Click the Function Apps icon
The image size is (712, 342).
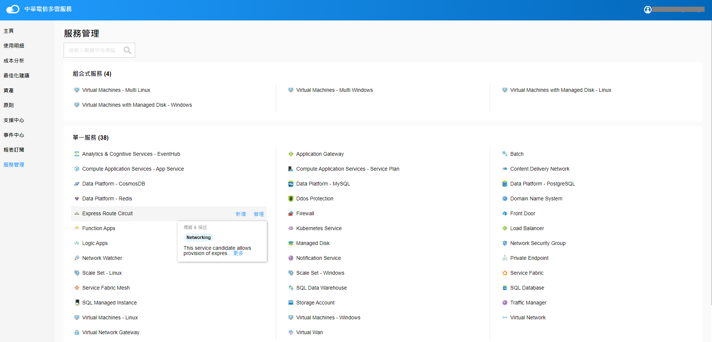77,228
